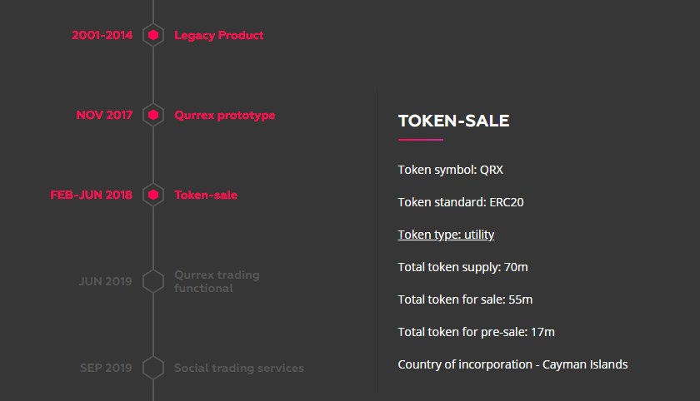Click the 2001-2014 date label
The height and width of the screenshot is (401, 700).
[102, 35]
